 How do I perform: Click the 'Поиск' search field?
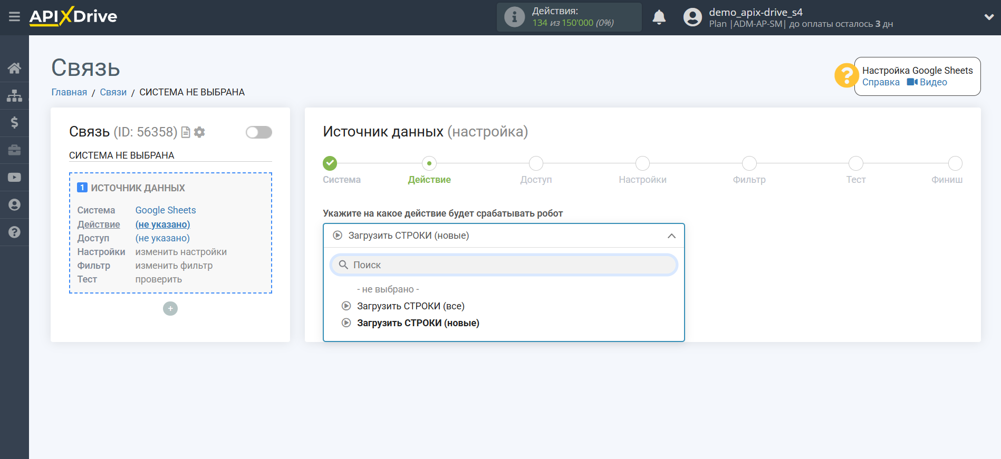pyautogui.click(x=504, y=265)
